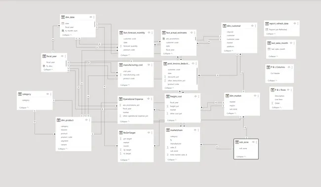The height and width of the screenshot is (187, 321).
Task: Open more options for sub_zone table
Action: (256, 142)
